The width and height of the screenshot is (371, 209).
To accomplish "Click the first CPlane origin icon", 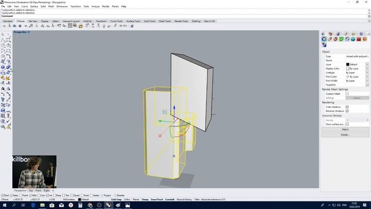I will 4,26.
